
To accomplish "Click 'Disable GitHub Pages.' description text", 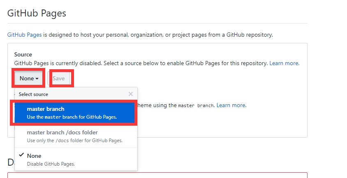I will 51,164.
